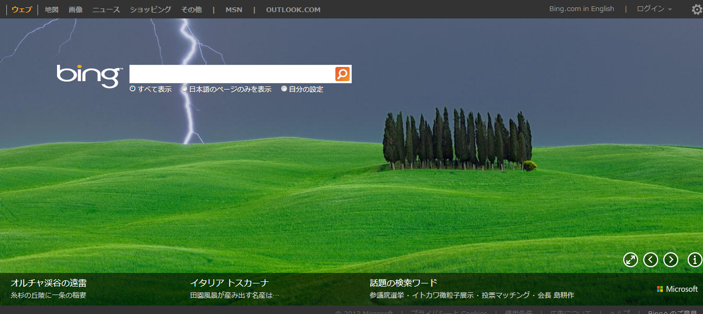Select the すべて表示 radio option
Screen dimensions: 703x314
133,89
